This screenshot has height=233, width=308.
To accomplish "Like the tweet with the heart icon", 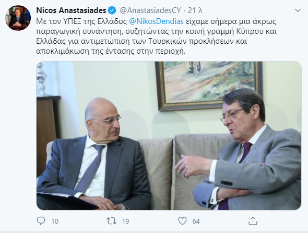I will (x=182, y=221).
